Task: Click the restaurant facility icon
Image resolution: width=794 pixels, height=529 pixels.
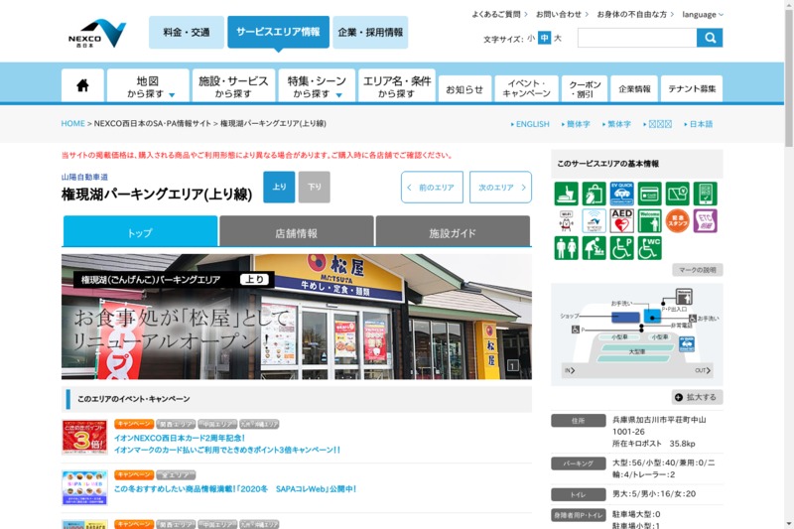Action: coord(567,194)
